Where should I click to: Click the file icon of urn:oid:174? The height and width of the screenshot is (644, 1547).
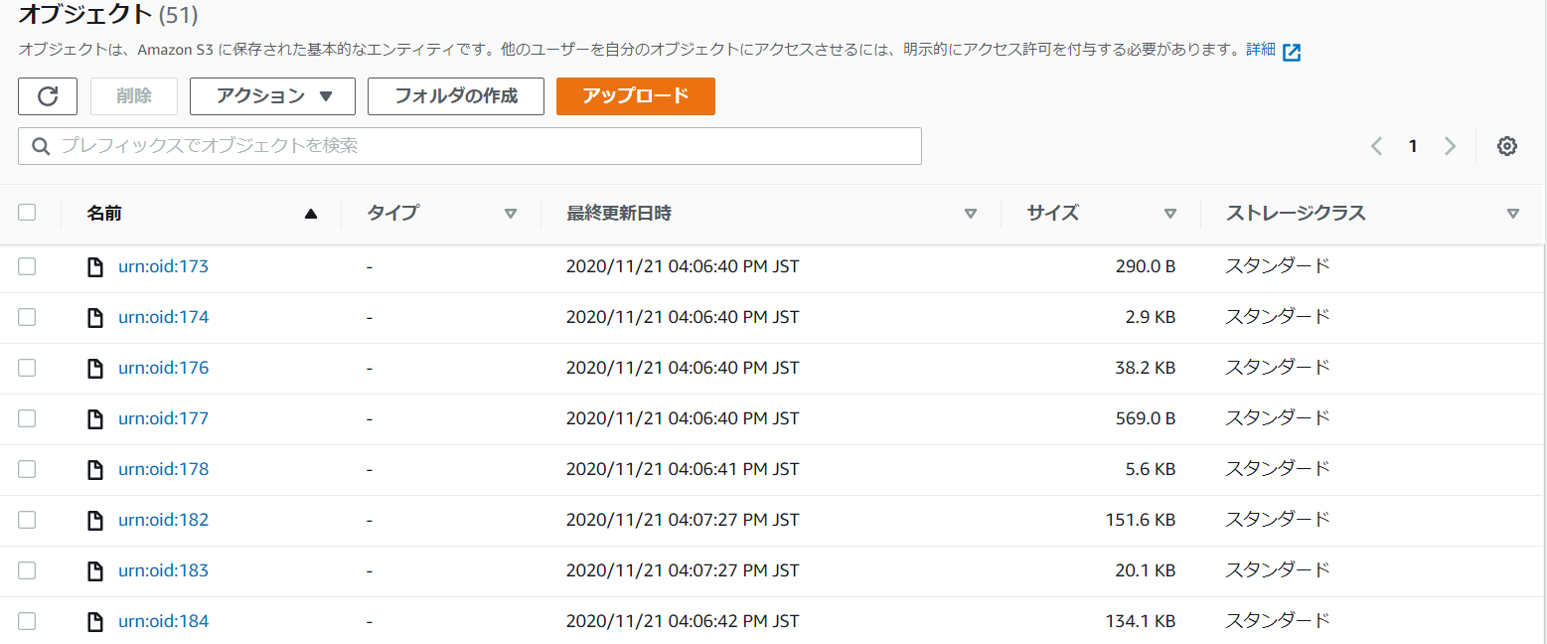95,317
